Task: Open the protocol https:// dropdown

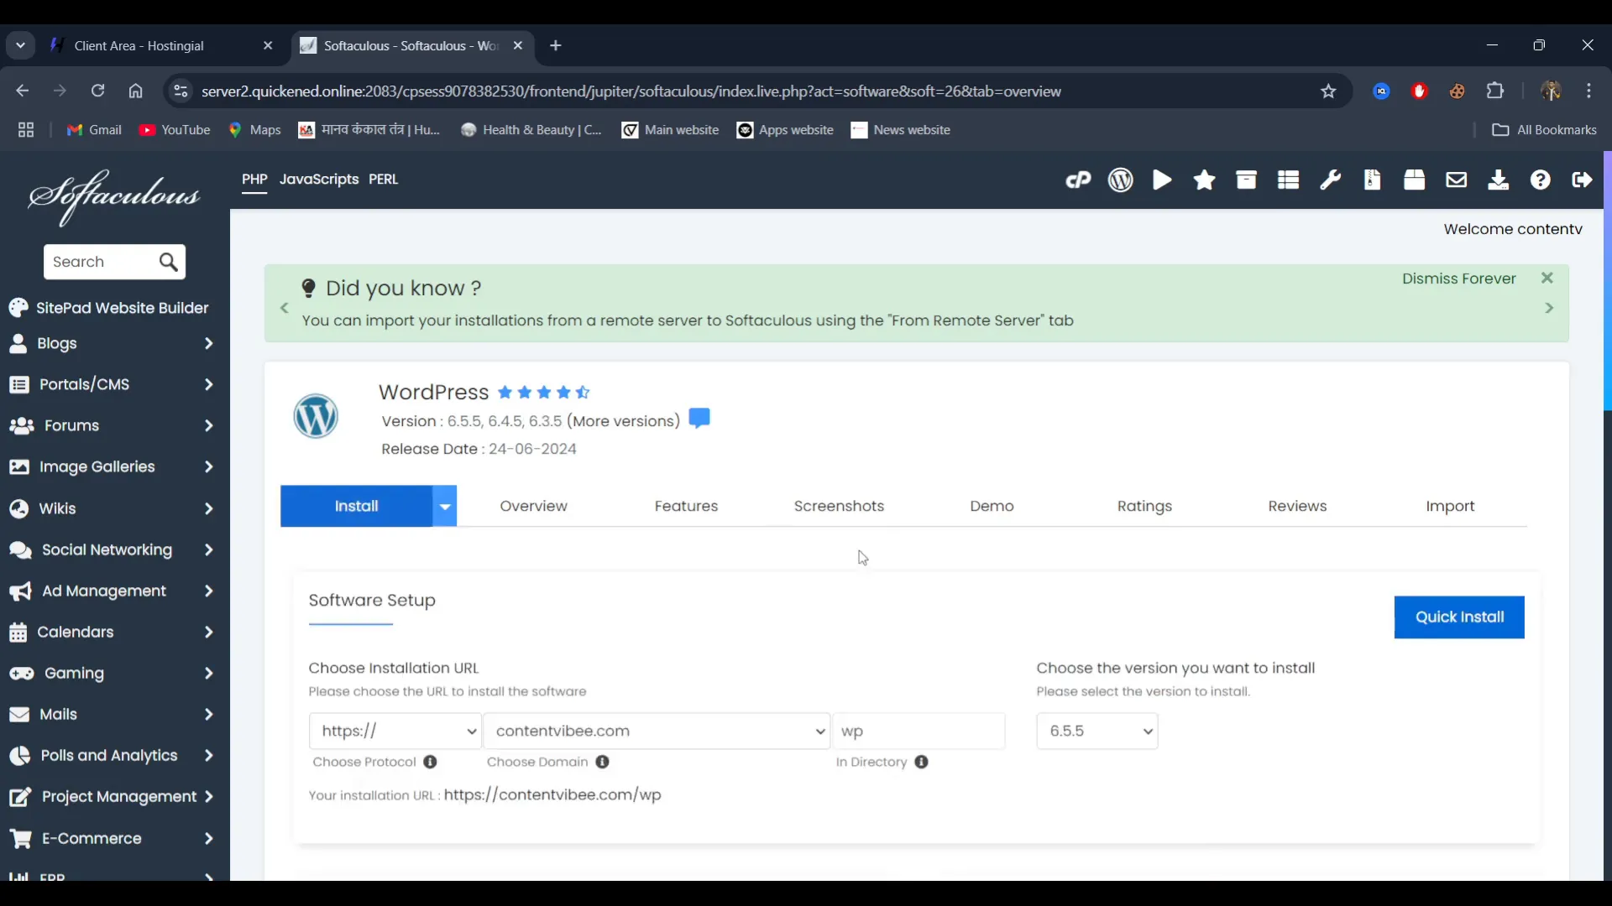Action: coord(395,732)
